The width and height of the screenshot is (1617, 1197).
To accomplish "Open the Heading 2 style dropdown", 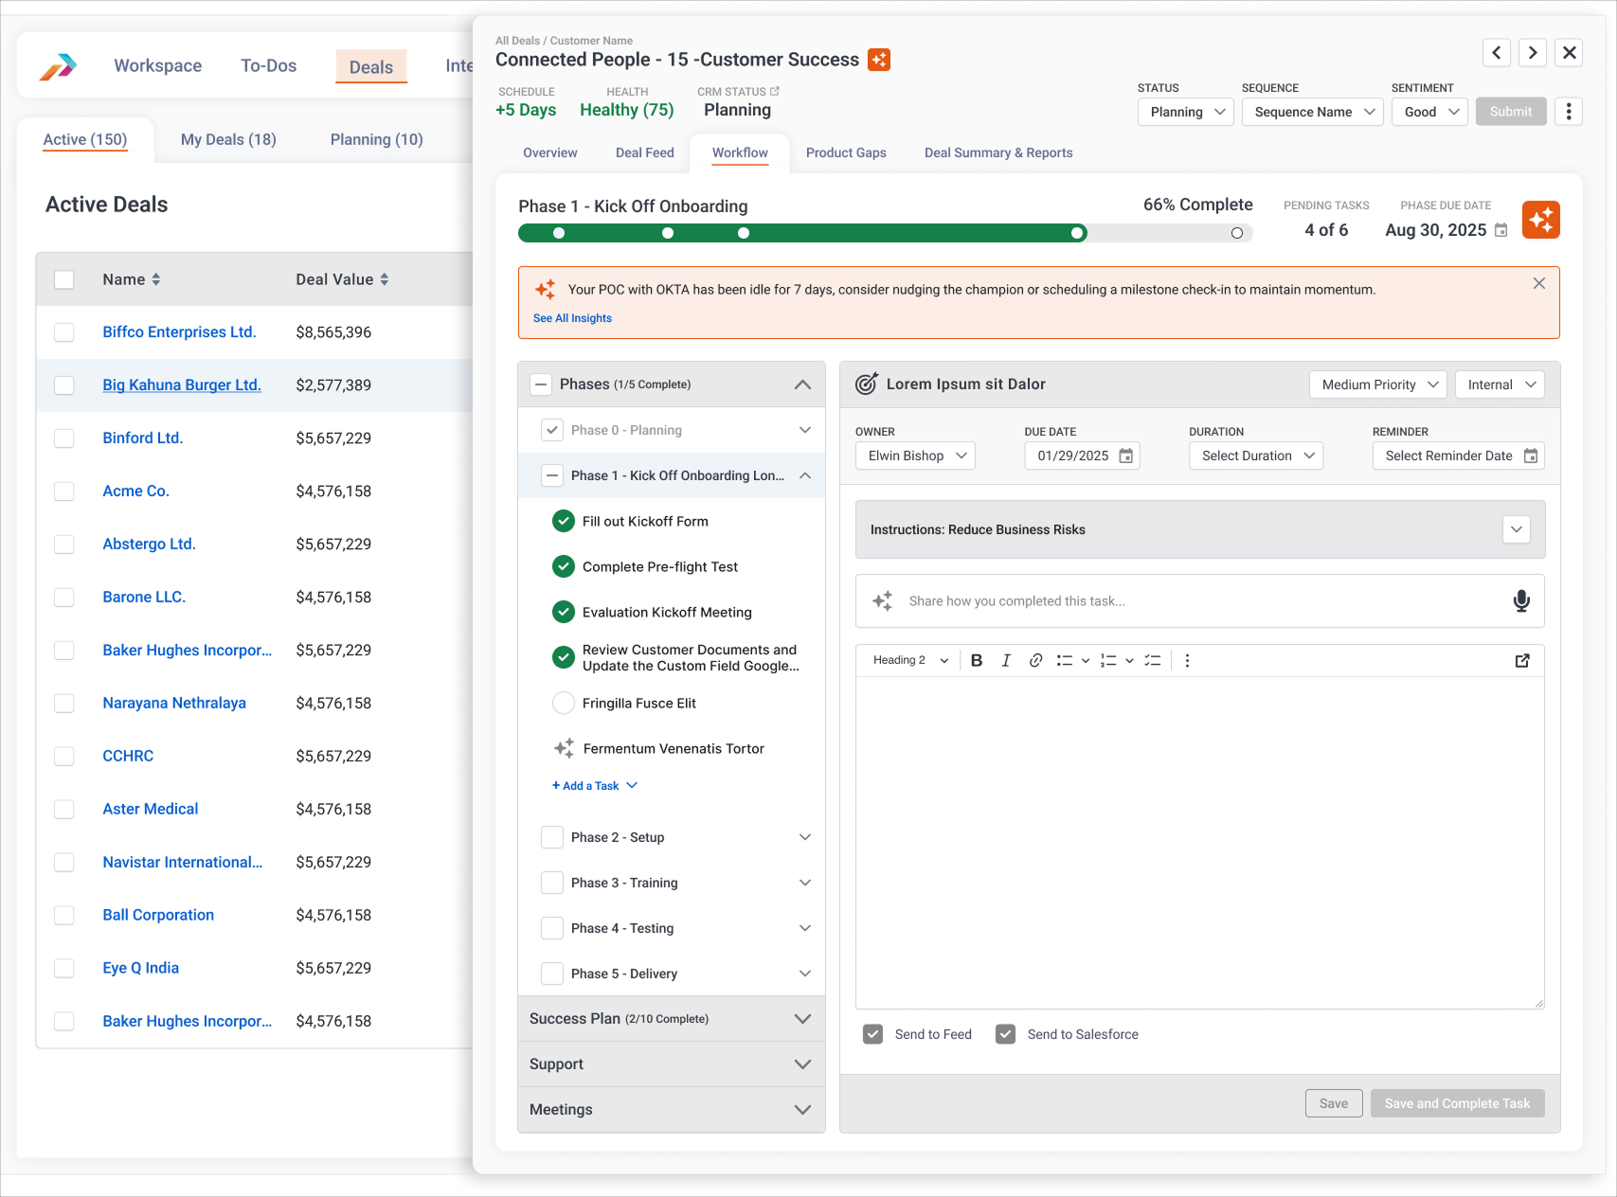I will 910,661.
